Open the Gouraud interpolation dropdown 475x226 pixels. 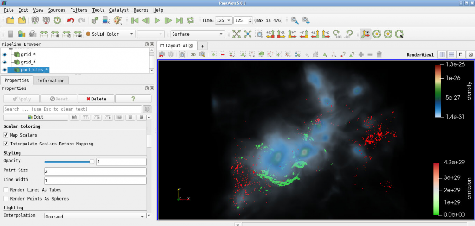tap(95, 216)
